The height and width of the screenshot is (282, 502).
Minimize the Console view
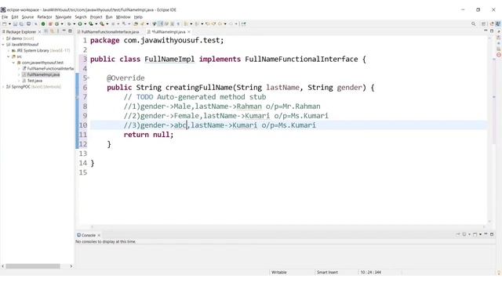(486, 233)
